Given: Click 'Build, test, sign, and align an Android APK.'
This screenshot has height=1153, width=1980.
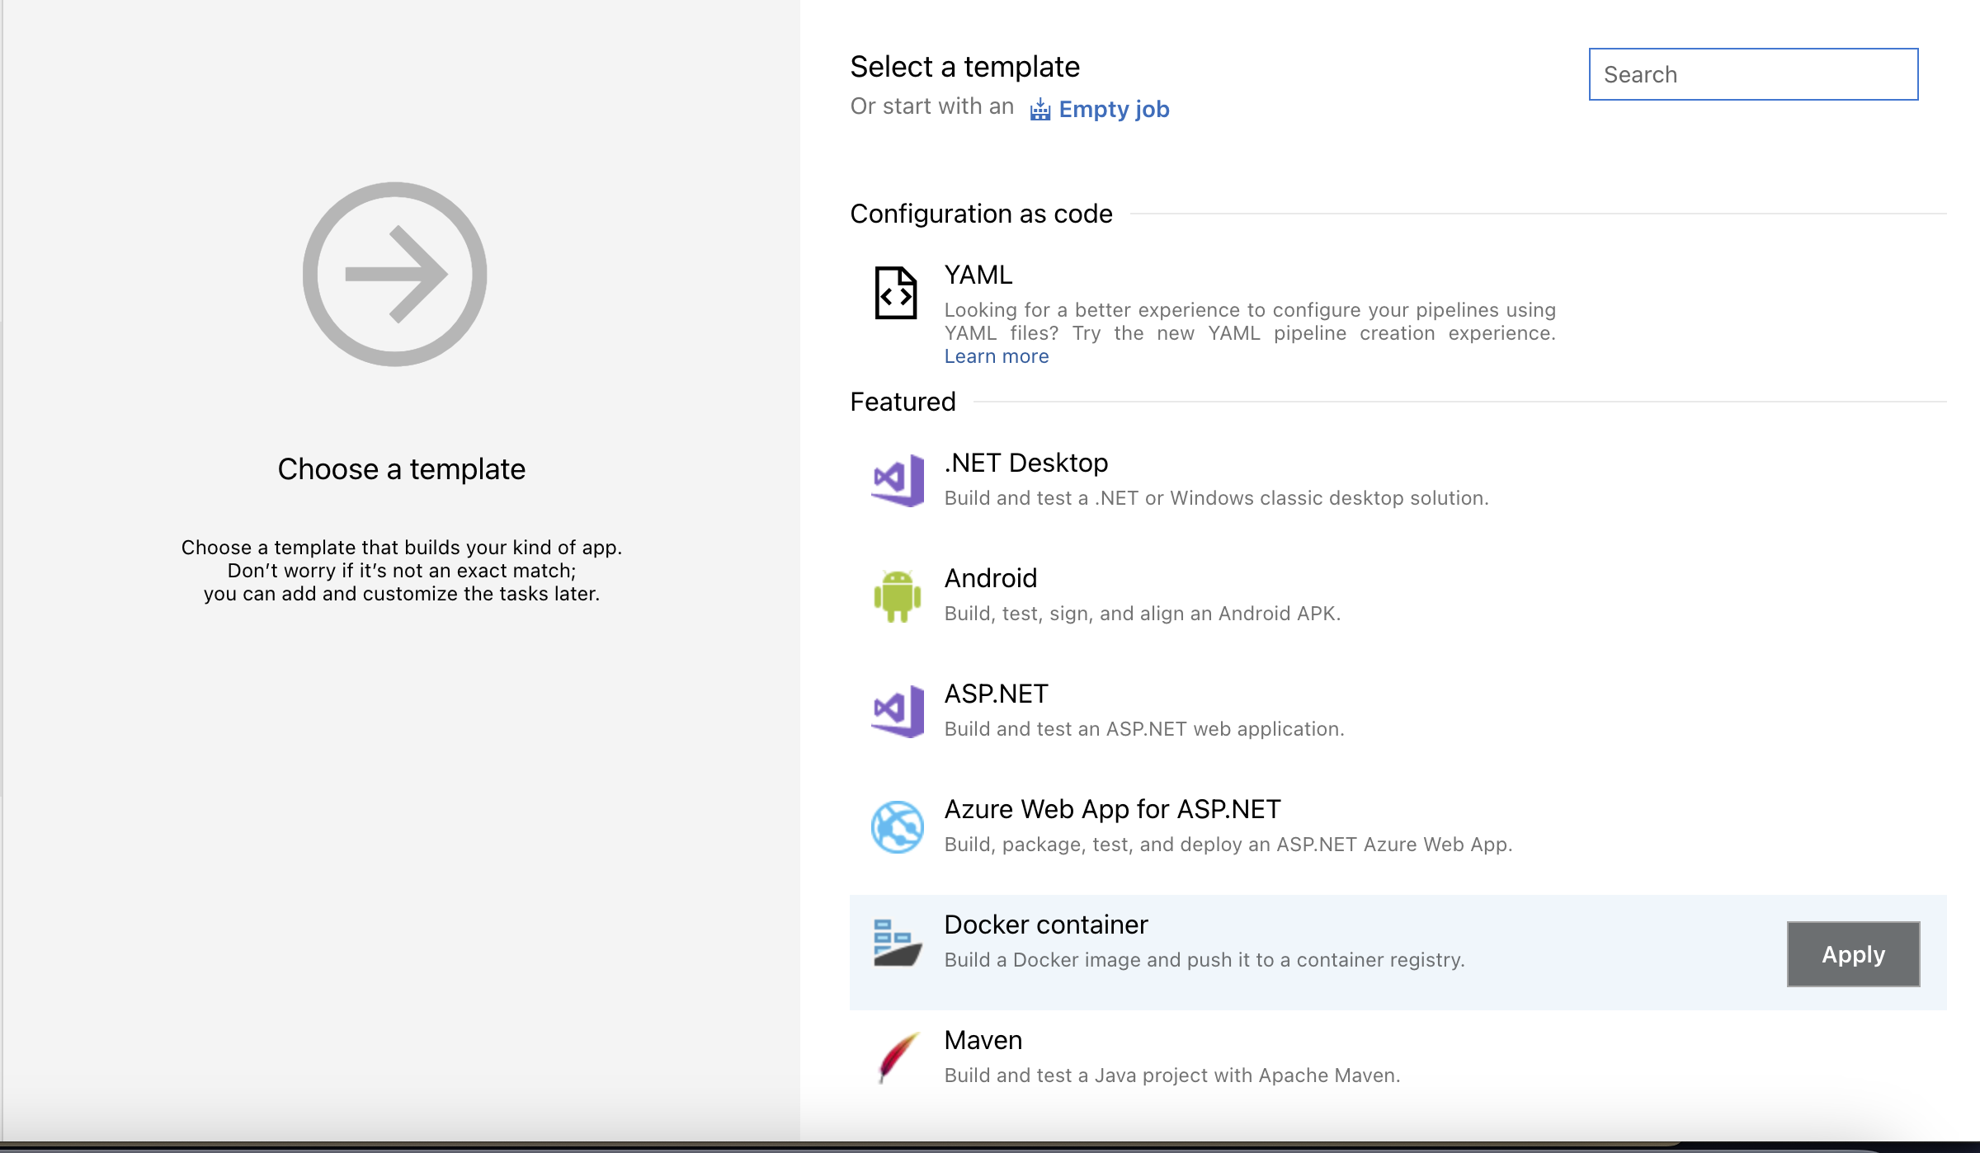Looking at the screenshot, I should click(x=1142, y=614).
